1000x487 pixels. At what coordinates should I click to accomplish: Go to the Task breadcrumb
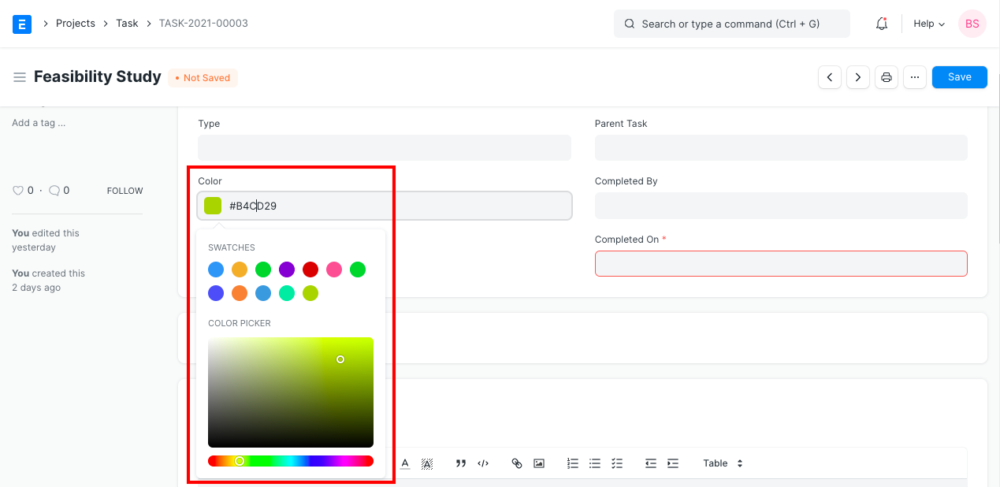coord(127,23)
